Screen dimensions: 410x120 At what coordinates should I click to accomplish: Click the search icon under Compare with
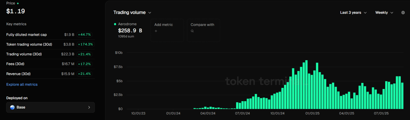pos(192,31)
